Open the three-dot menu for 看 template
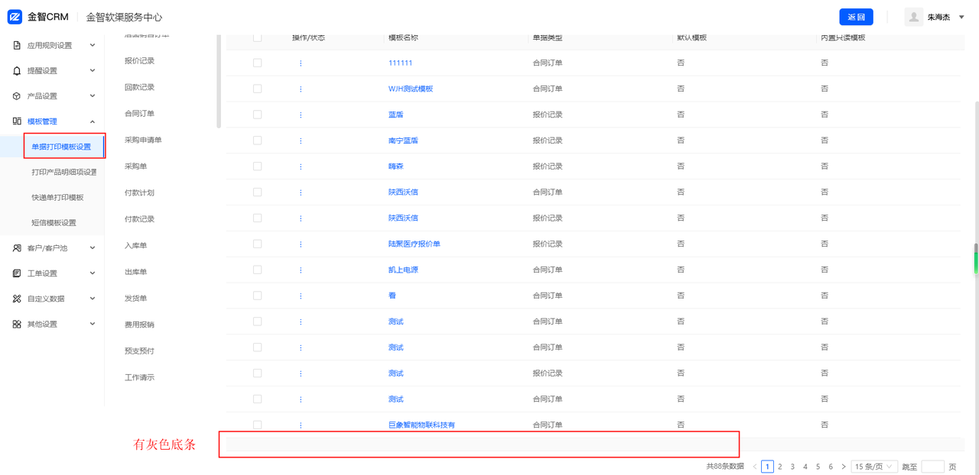This screenshot has width=979, height=475. click(x=301, y=296)
